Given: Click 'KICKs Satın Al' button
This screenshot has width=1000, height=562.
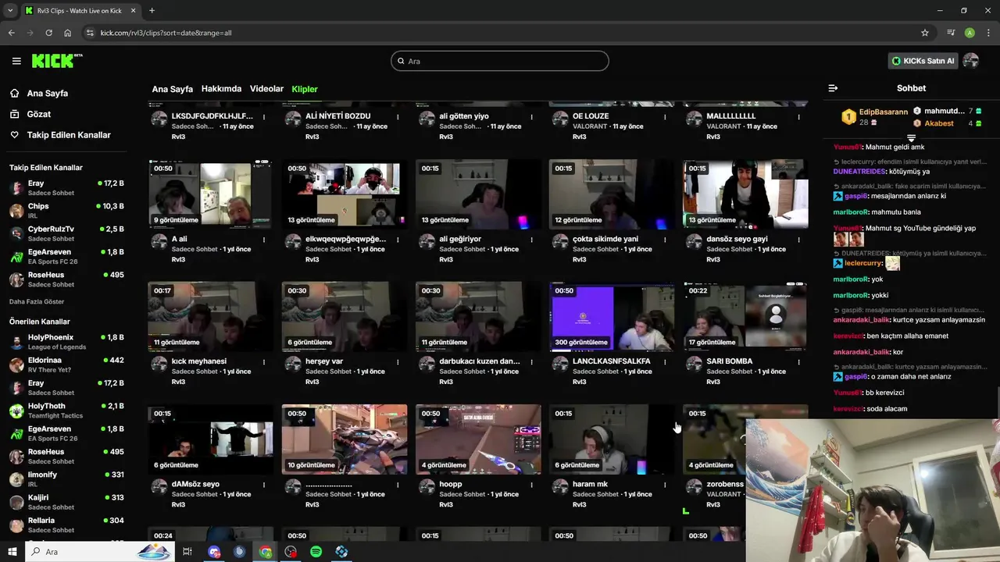Looking at the screenshot, I should 923,61.
